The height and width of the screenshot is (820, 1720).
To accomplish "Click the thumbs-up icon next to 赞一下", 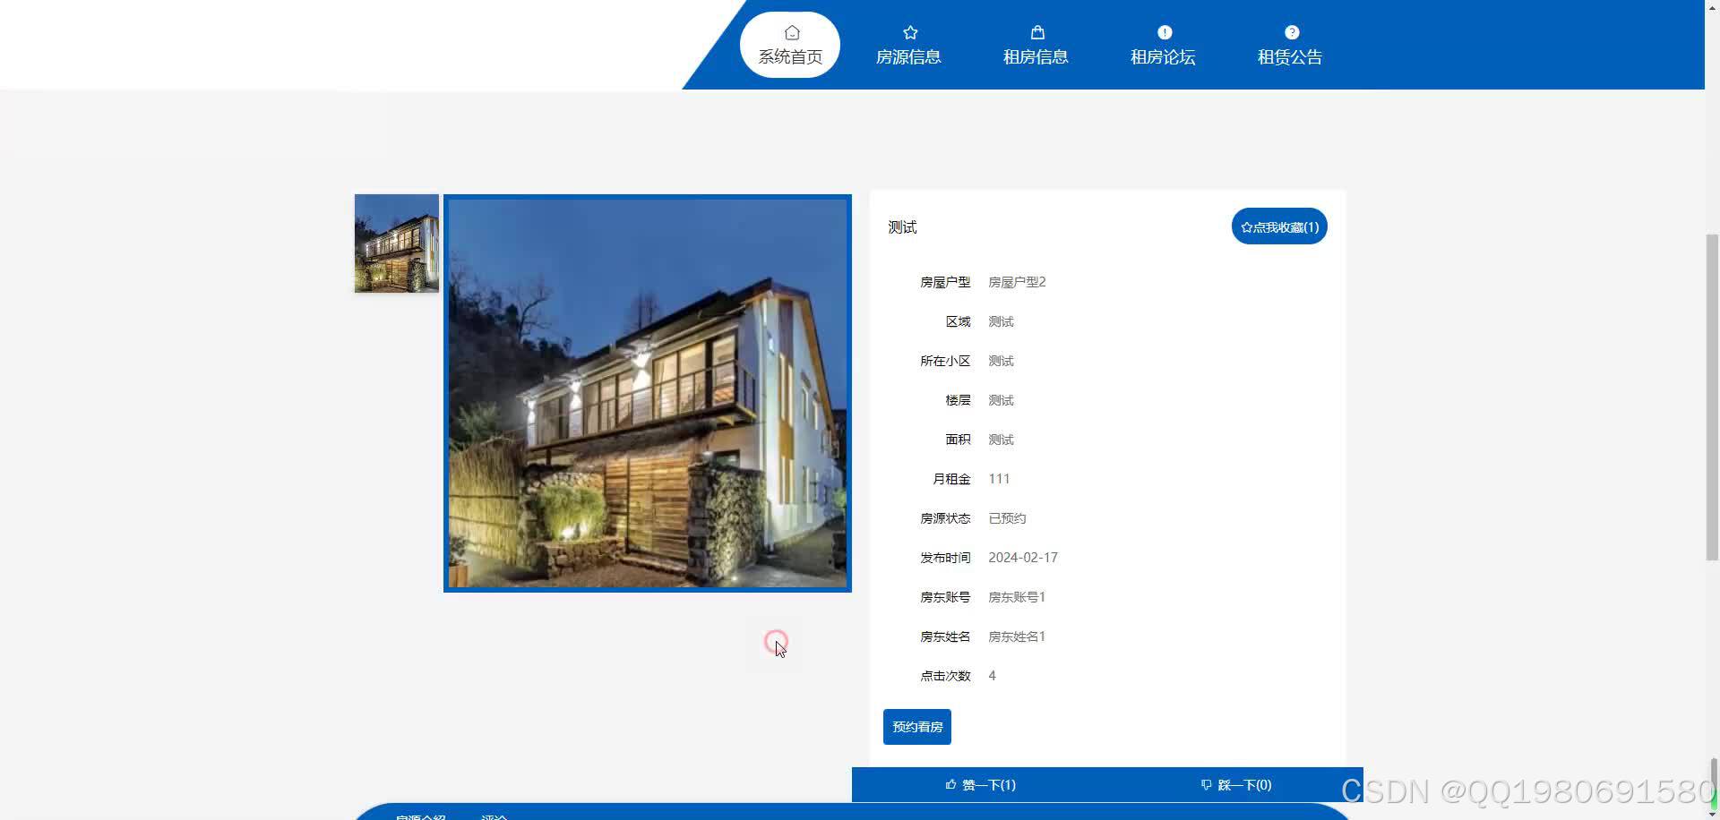I will click(x=951, y=784).
